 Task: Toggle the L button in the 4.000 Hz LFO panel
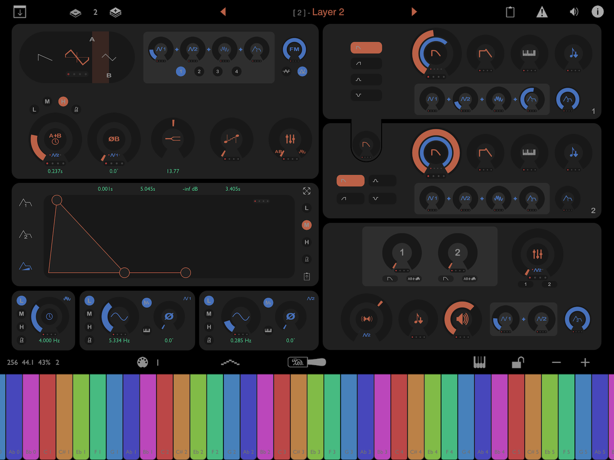22,301
